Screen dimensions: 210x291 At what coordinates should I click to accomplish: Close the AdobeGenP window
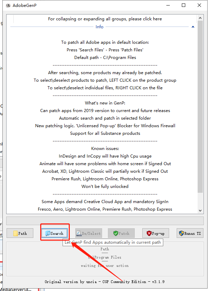click(x=199, y=5)
